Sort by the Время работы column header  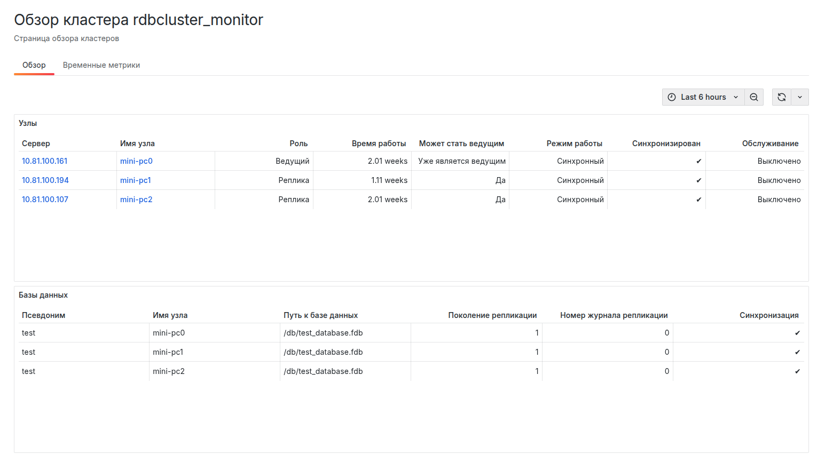click(x=379, y=144)
